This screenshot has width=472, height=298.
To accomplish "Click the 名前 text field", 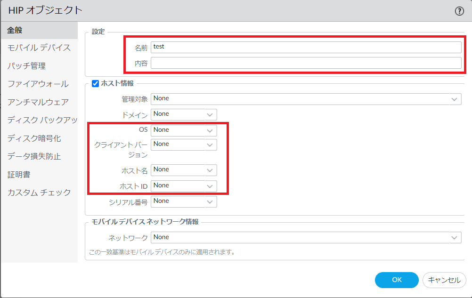I will click(x=306, y=47).
